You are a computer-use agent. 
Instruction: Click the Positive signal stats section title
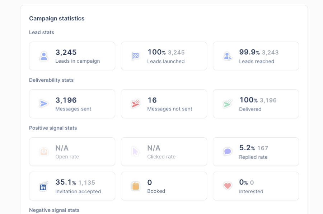click(x=53, y=128)
